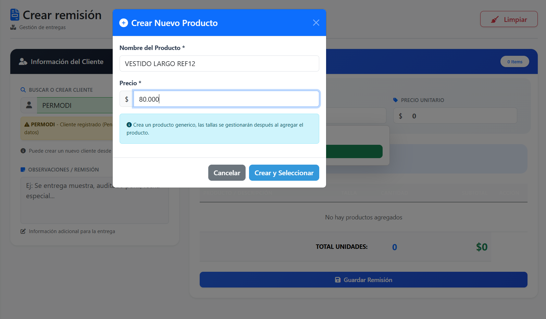Image resolution: width=546 pixels, height=319 pixels.
Task: Click the Crear remisión document icon
Action: [x=15, y=15]
